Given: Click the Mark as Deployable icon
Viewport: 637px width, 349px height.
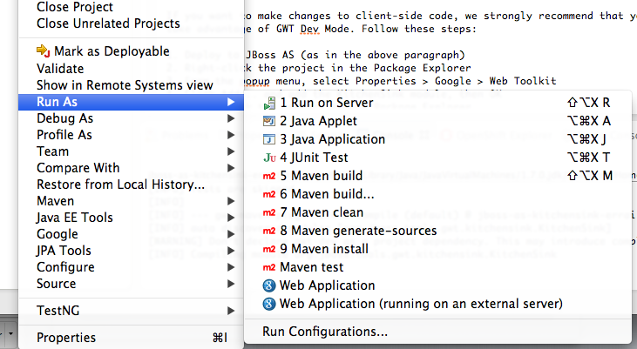Looking at the screenshot, I should point(42,52).
